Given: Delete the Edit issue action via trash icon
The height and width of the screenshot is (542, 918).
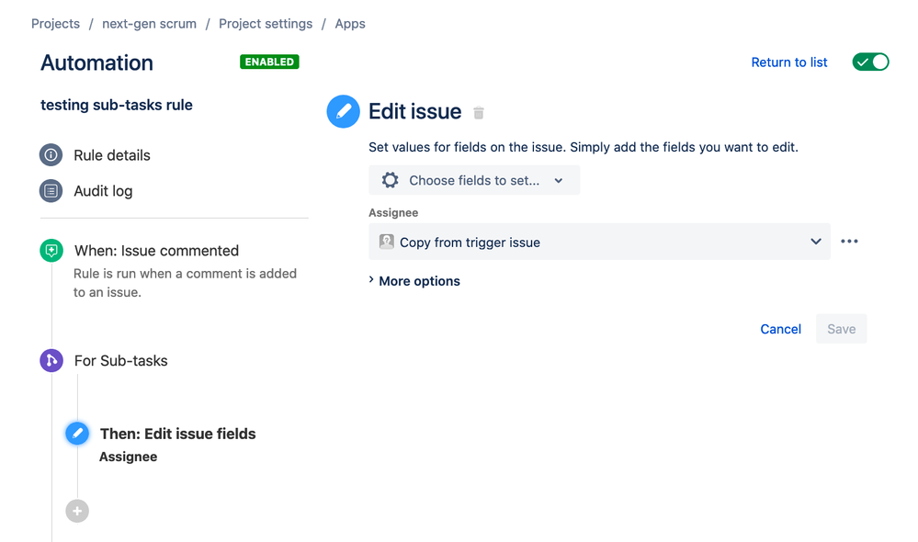Looking at the screenshot, I should point(479,112).
